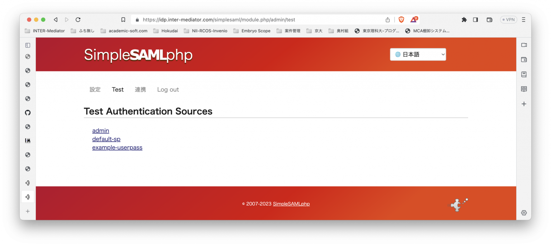Open Brave Shields panel from the address bar
This screenshot has width=551, height=246.
(x=401, y=19)
